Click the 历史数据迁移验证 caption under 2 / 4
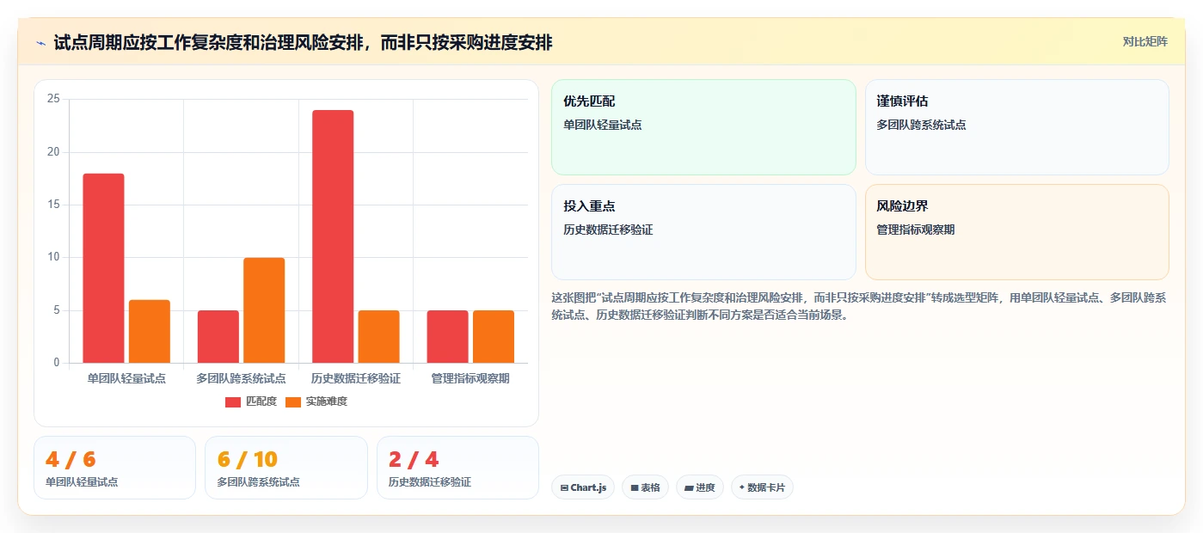 430,482
